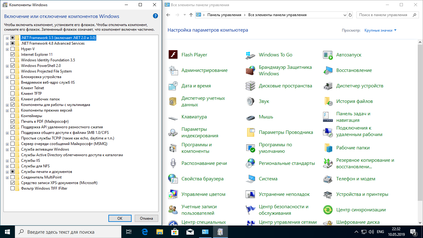The width and height of the screenshot is (423, 238).
Task: Check the Контейнеры checkbox
Action: click(x=13, y=116)
